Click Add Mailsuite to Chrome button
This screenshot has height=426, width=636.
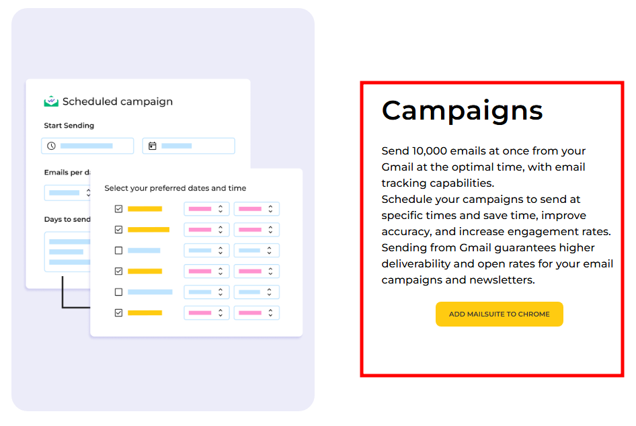pyautogui.click(x=500, y=314)
